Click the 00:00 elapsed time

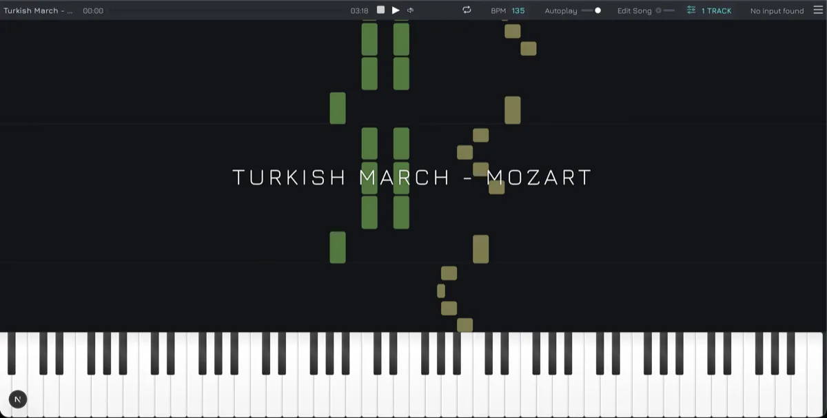(93, 10)
